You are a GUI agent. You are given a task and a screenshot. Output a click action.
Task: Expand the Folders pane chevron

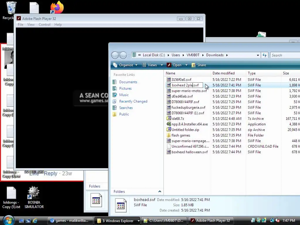click(x=160, y=191)
